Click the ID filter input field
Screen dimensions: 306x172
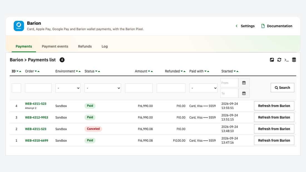(16, 88)
